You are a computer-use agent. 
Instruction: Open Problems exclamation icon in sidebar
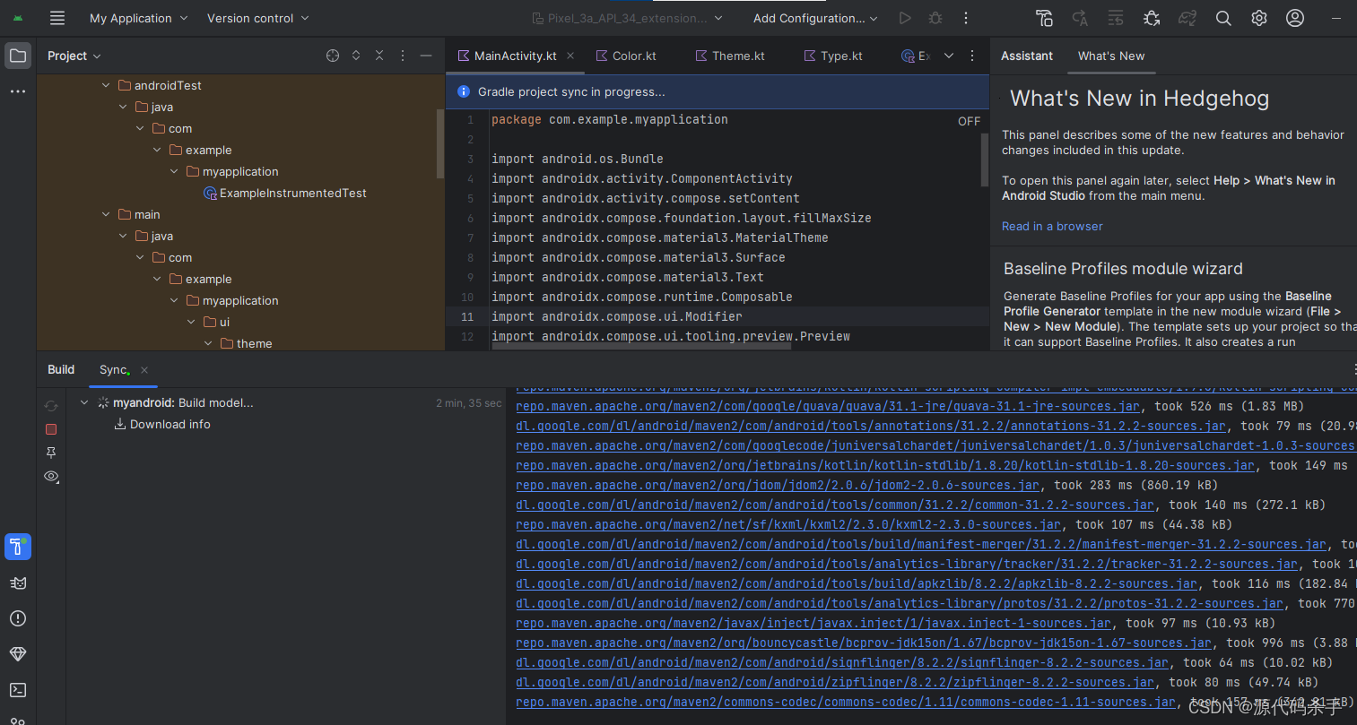click(18, 618)
